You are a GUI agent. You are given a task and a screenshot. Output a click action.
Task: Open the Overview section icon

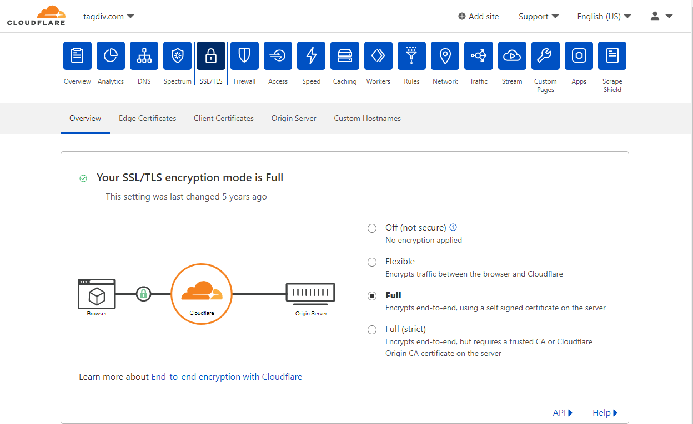click(x=77, y=55)
